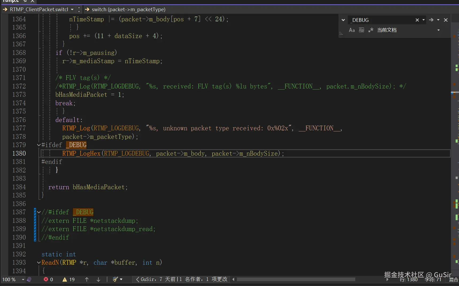Clear the _DEBUG search text
The image size is (459, 286).
tap(417, 20)
